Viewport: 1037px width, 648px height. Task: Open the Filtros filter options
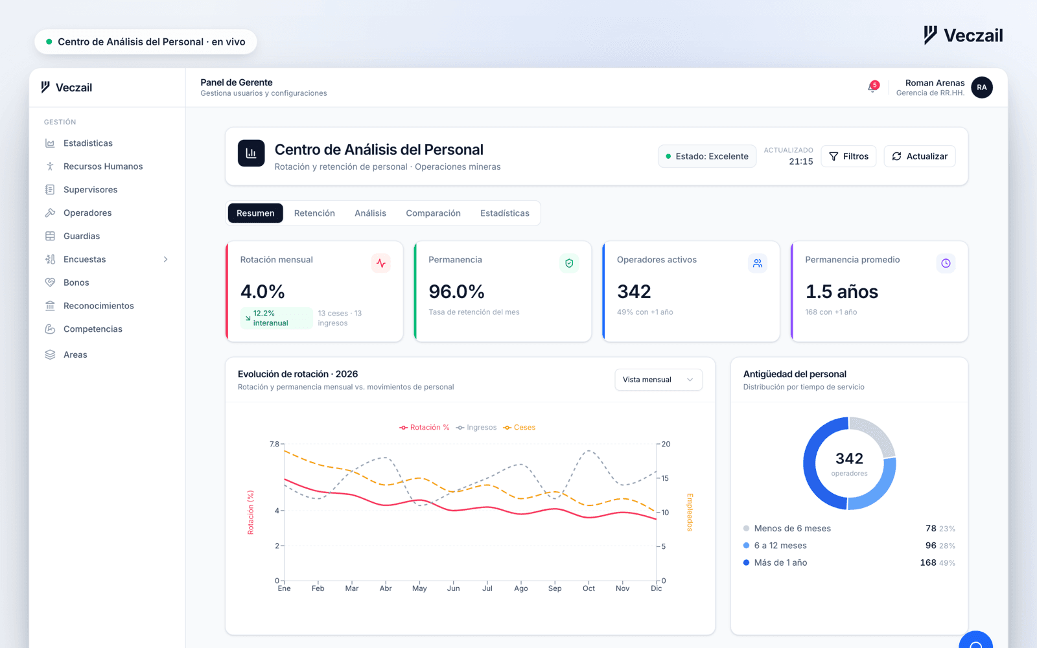tap(848, 156)
